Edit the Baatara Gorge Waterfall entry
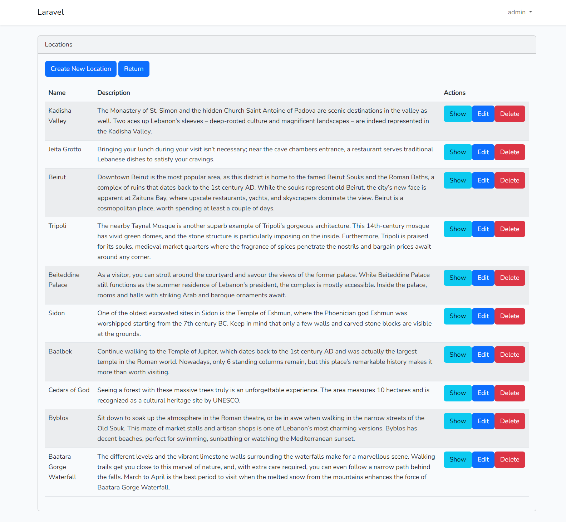This screenshot has height=522, width=566. [x=483, y=459]
